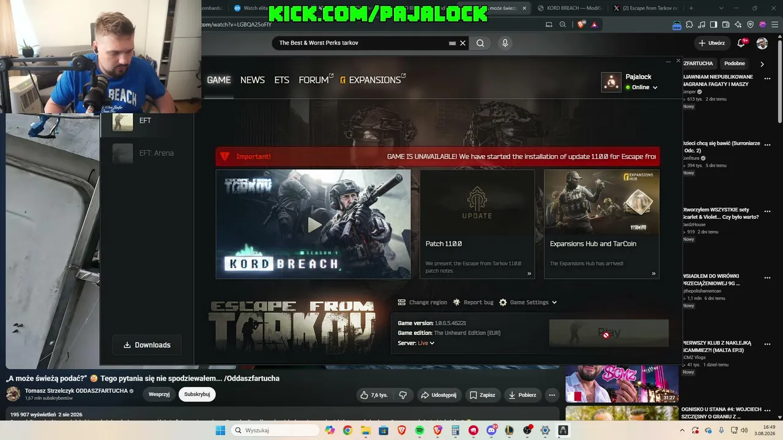Open the SCMZ video thumbnail with 31:27 duration
This screenshot has width=783, height=440.
622,384
